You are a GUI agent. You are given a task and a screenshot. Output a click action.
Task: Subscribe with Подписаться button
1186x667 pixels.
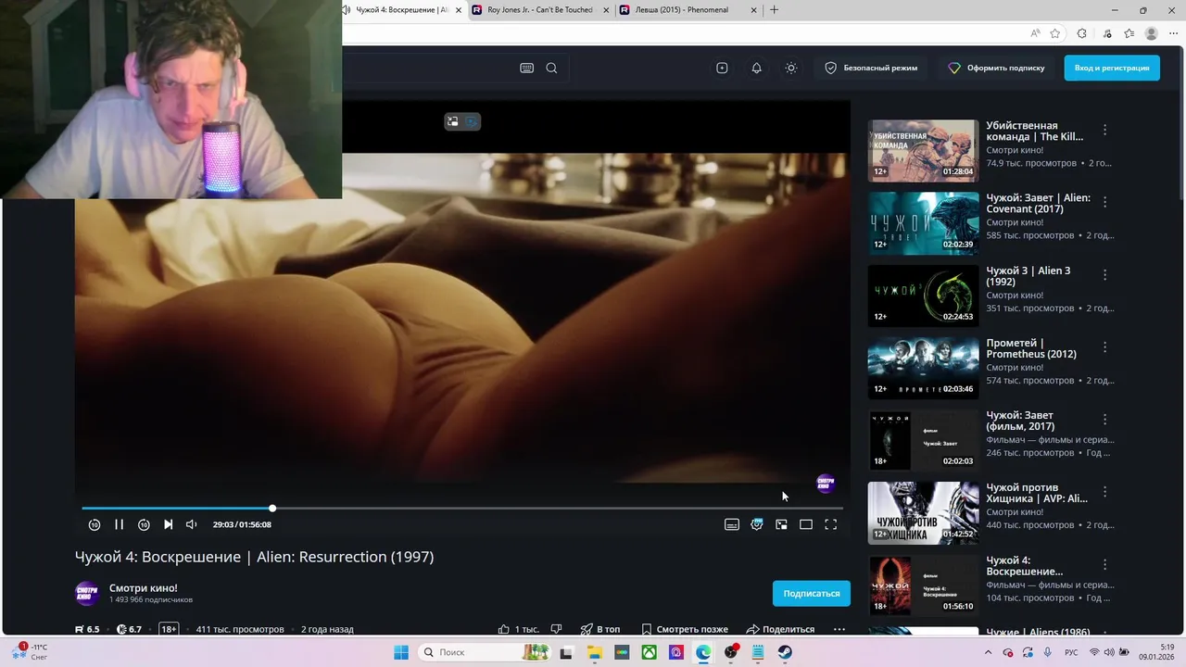coord(812,593)
